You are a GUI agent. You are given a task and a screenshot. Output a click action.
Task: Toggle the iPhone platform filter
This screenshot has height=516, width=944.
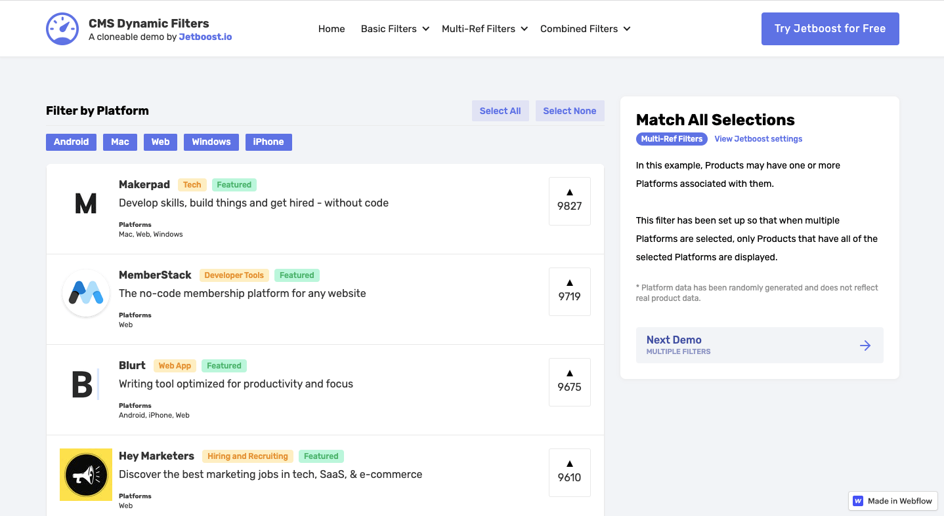268,142
